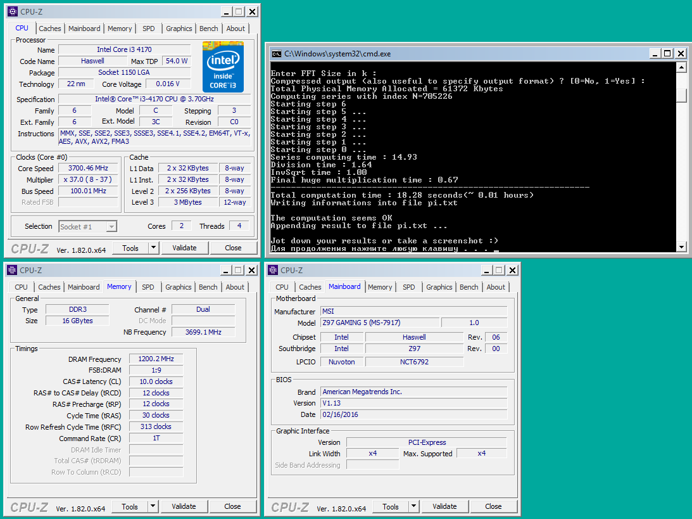The image size is (692, 519).
Task: Open About tab in top CPU window
Action: (x=236, y=29)
